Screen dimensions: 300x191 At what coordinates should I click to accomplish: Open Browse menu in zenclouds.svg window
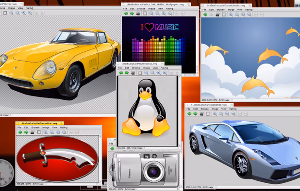coord(220,10)
